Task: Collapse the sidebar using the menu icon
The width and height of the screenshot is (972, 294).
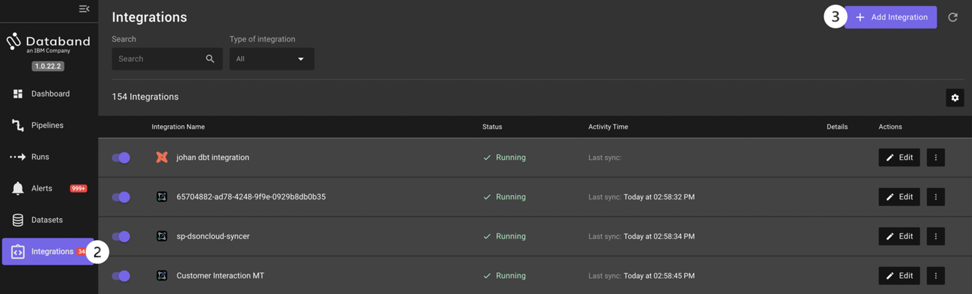Action: tap(84, 9)
